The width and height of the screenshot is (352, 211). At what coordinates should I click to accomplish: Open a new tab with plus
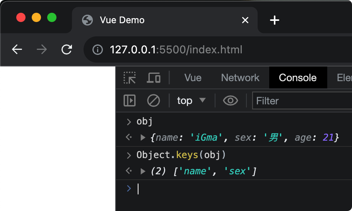[x=274, y=20]
